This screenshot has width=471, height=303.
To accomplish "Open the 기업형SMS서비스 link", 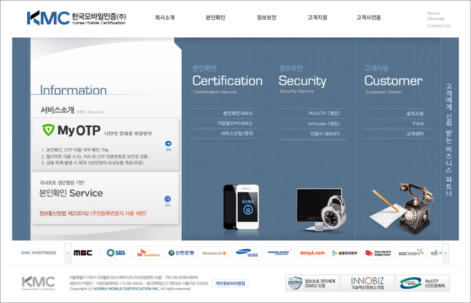I will coord(235,123).
